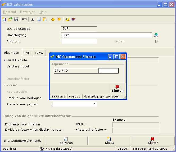This screenshot has width=176, height=152.
Task: Click Sluiten button in the ING dialog
Action: click(x=118, y=89)
